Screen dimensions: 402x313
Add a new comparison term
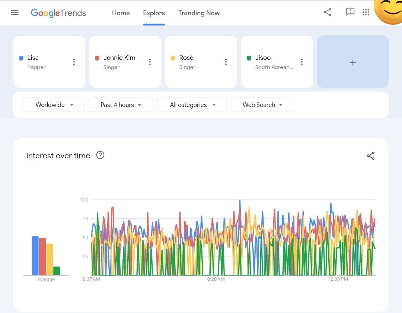353,62
